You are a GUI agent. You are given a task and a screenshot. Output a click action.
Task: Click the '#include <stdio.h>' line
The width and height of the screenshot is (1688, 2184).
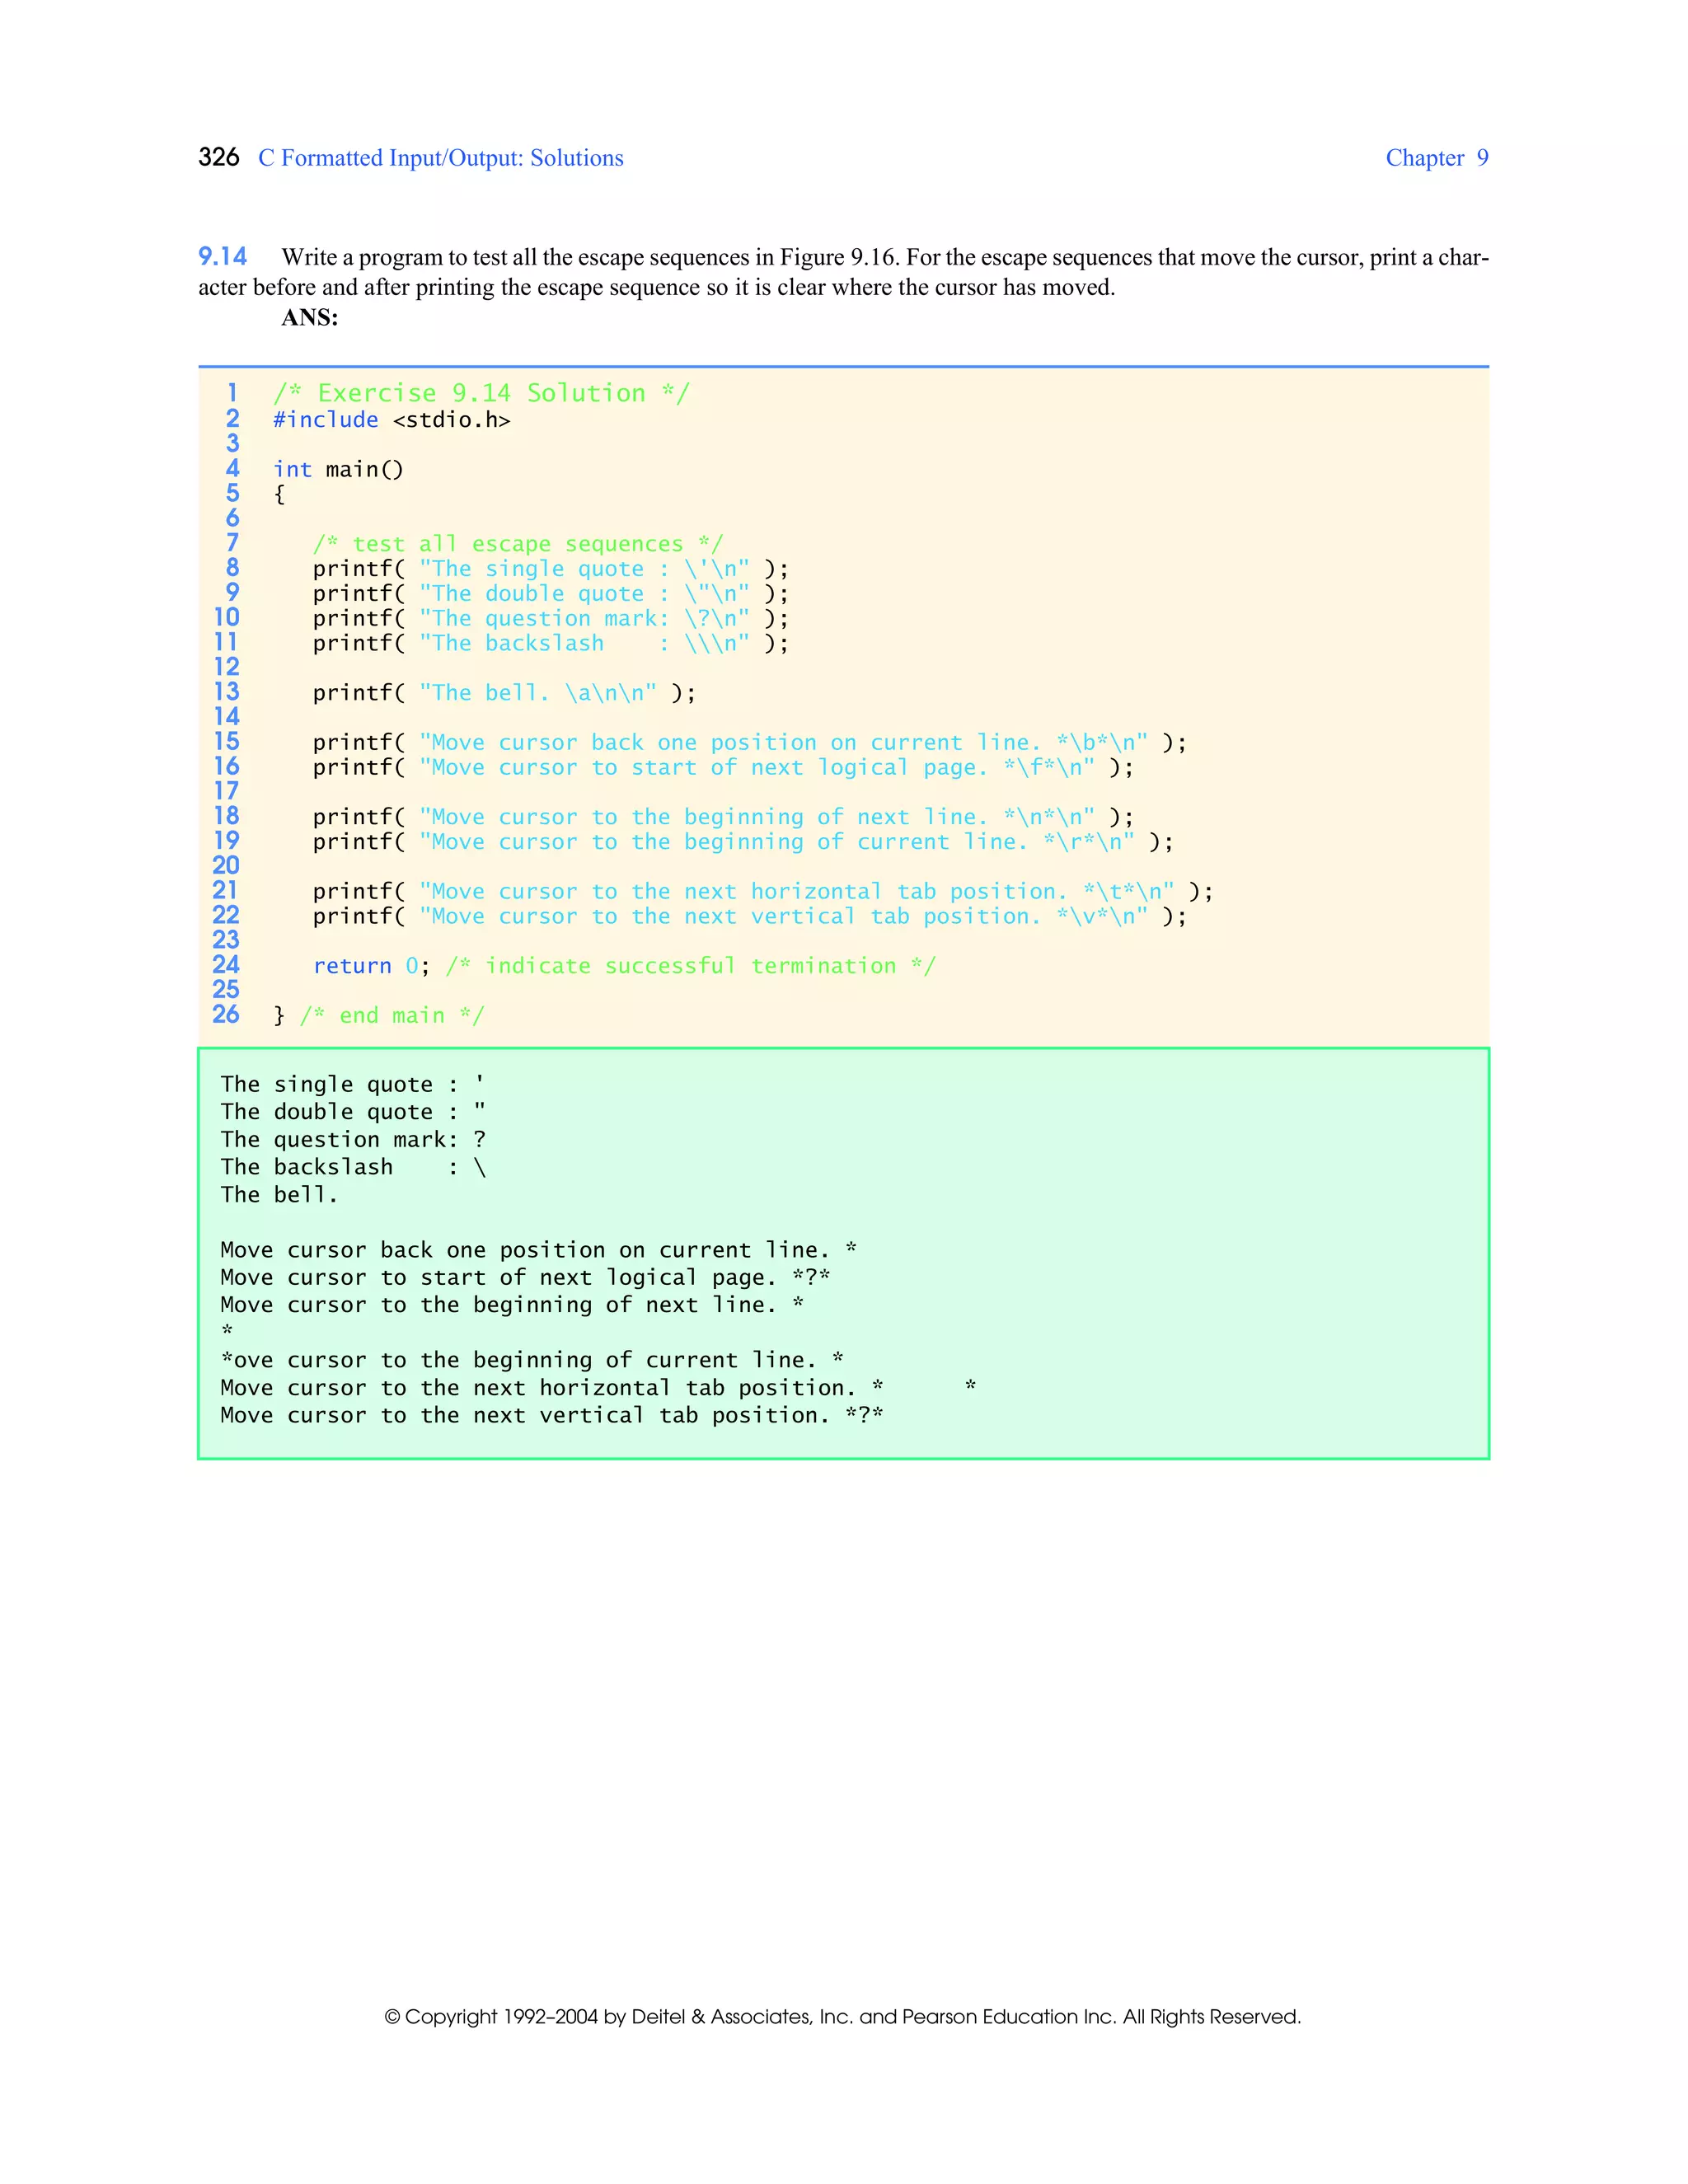(392, 420)
